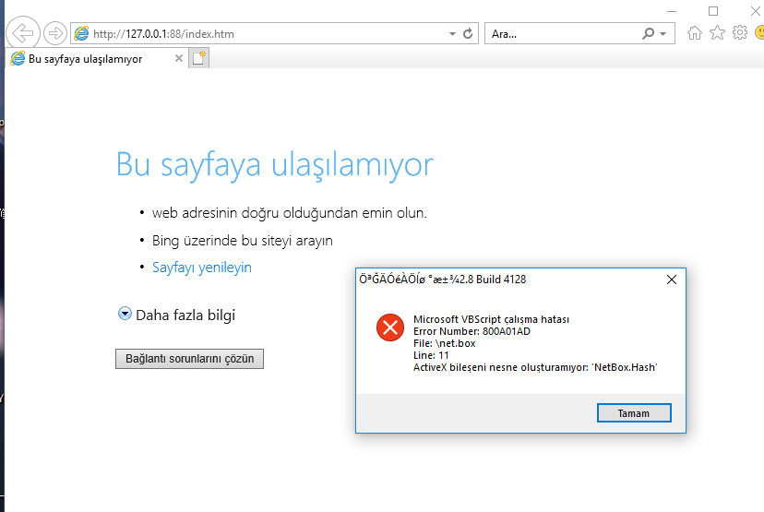The image size is (764, 512).
Task: Open Favorites with the star icon
Action: [x=717, y=33]
